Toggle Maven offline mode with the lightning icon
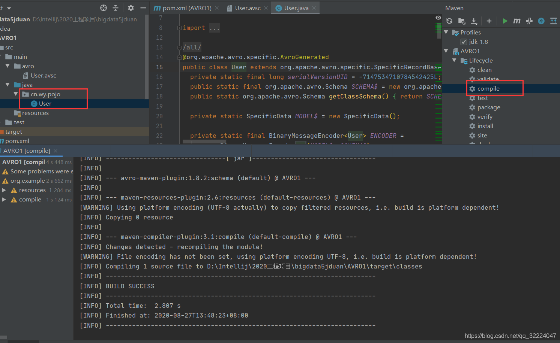 click(x=541, y=21)
